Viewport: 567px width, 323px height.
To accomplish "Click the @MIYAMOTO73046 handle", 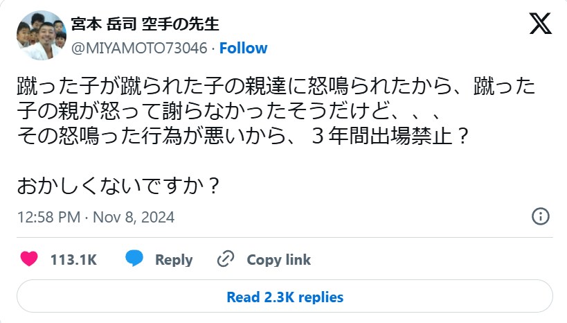I will coord(141,48).
